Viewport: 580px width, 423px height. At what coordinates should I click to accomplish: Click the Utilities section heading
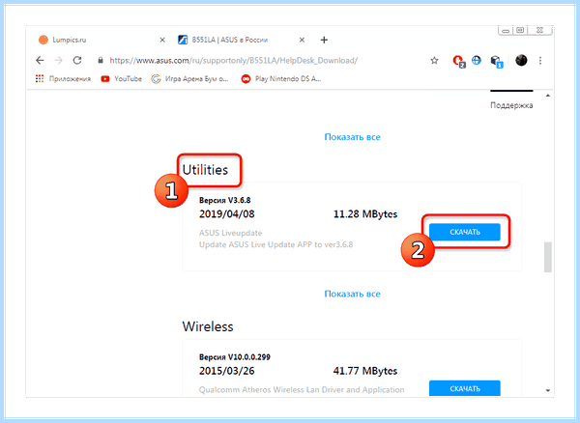tap(205, 170)
